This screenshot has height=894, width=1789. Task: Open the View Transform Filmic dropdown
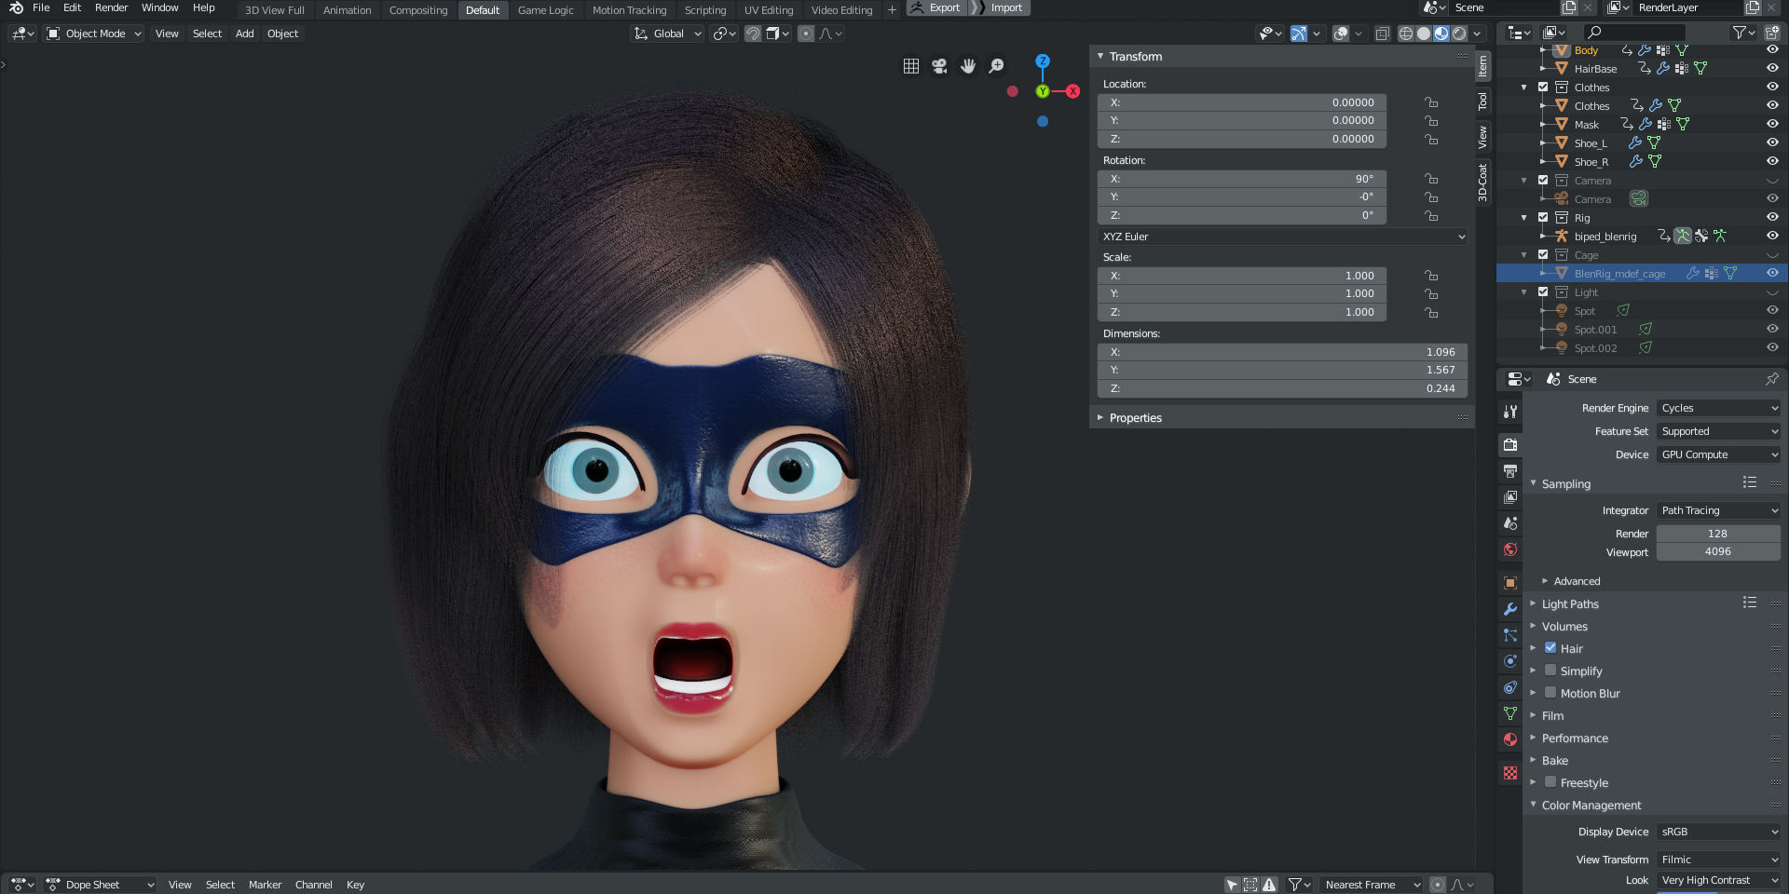point(1719,860)
